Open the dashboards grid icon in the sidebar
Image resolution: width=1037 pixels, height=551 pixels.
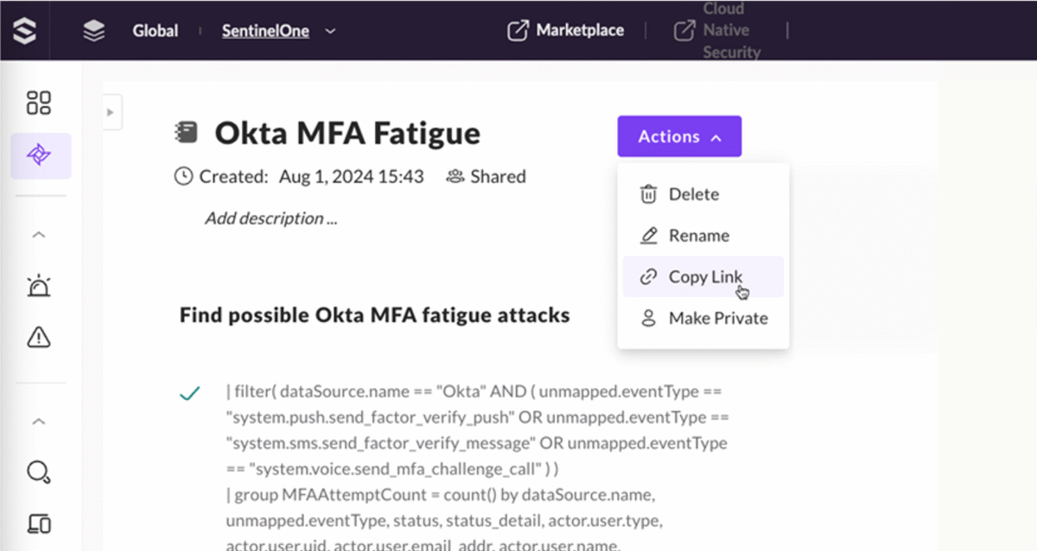pyautogui.click(x=38, y=102)
